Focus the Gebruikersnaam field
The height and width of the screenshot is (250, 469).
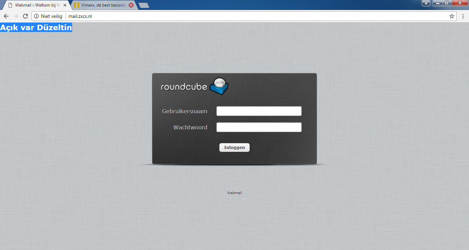click(x=259, y=111)
